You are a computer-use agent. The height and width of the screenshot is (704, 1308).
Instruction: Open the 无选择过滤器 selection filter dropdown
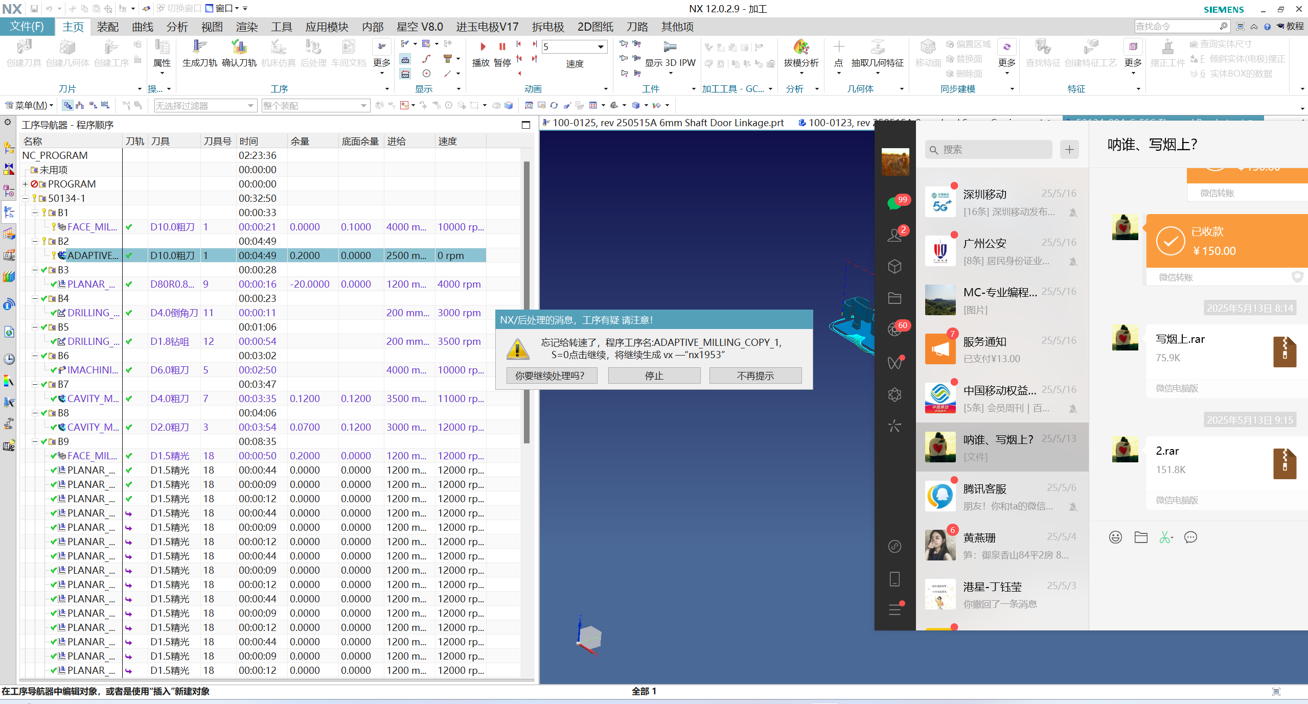pos(250,106)
